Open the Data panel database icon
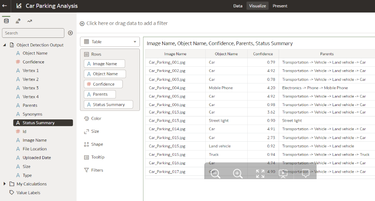Image resolution: width=375 pixels, height=201 pixels. coord(6,21)
